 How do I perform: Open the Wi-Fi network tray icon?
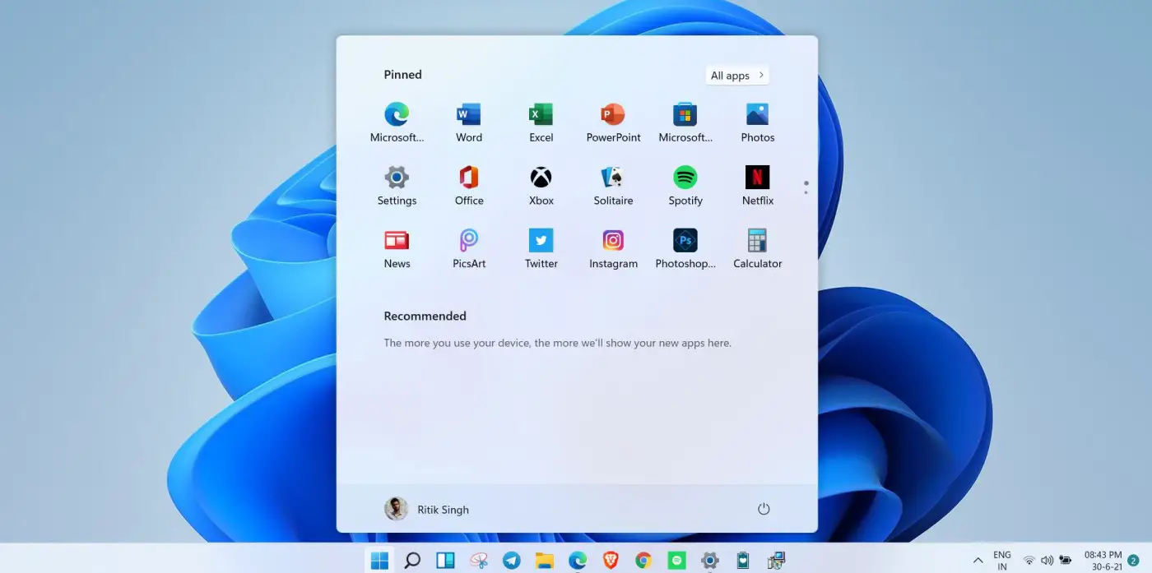[x=1029, y=561]
